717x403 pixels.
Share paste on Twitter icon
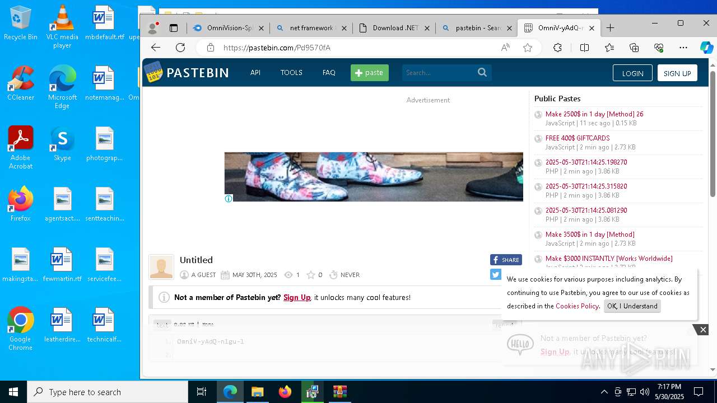tap(495, 274)
